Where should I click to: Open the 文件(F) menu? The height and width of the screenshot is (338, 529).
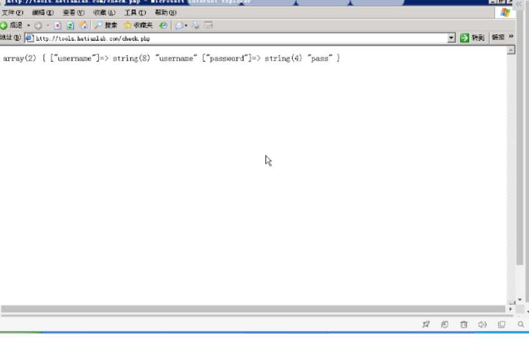pos(12,12)
